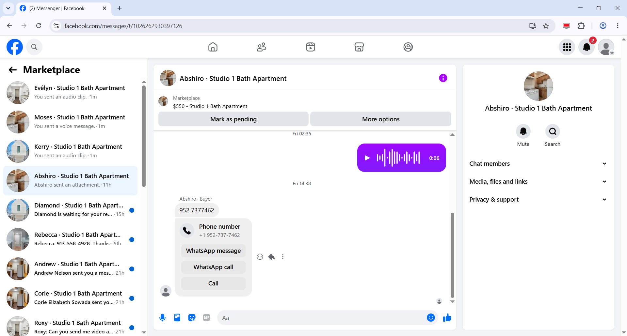The width and height of the screenshot is (627, 336).
Task: Install the app from address bar
Action: (533, 26)
